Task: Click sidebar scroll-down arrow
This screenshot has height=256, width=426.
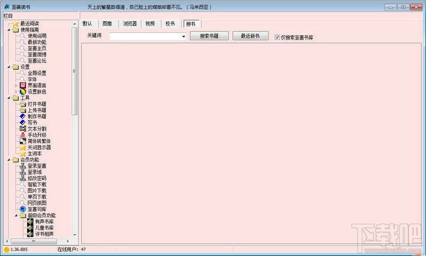Action: (75, 235)
